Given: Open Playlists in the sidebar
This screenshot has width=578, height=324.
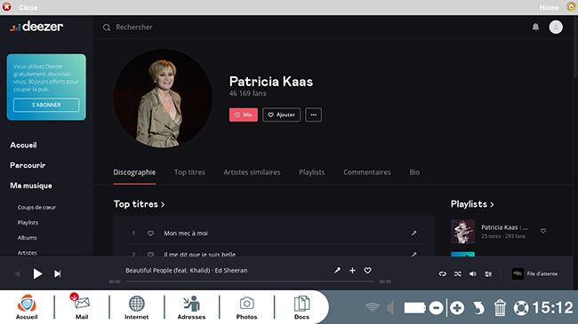Looking at the screenshot, I should click(x=28, y=223).
